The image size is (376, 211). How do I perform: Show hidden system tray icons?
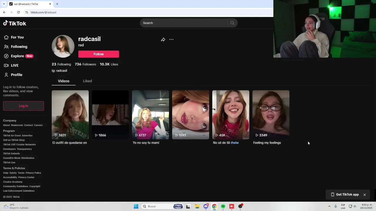pos(329,206)
